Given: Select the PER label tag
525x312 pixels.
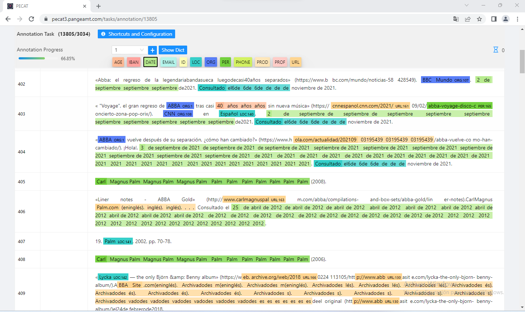Looking at the screenshot, I should (225, 62).
